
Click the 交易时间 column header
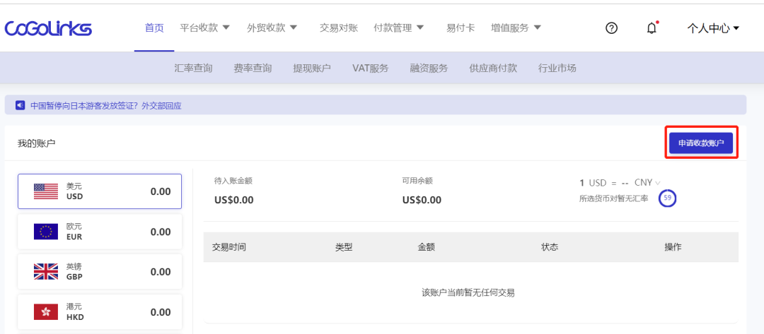[x=229, y=247]
